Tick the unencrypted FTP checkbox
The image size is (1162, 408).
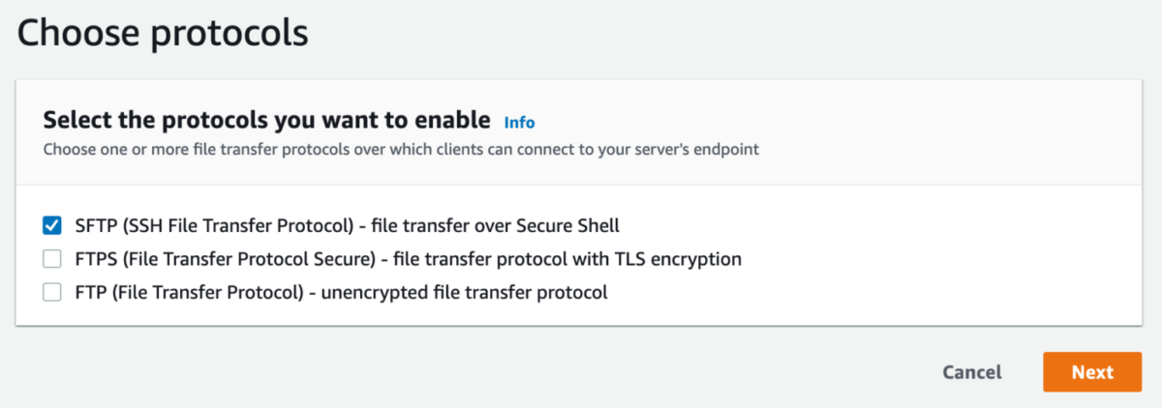[52, 292]
